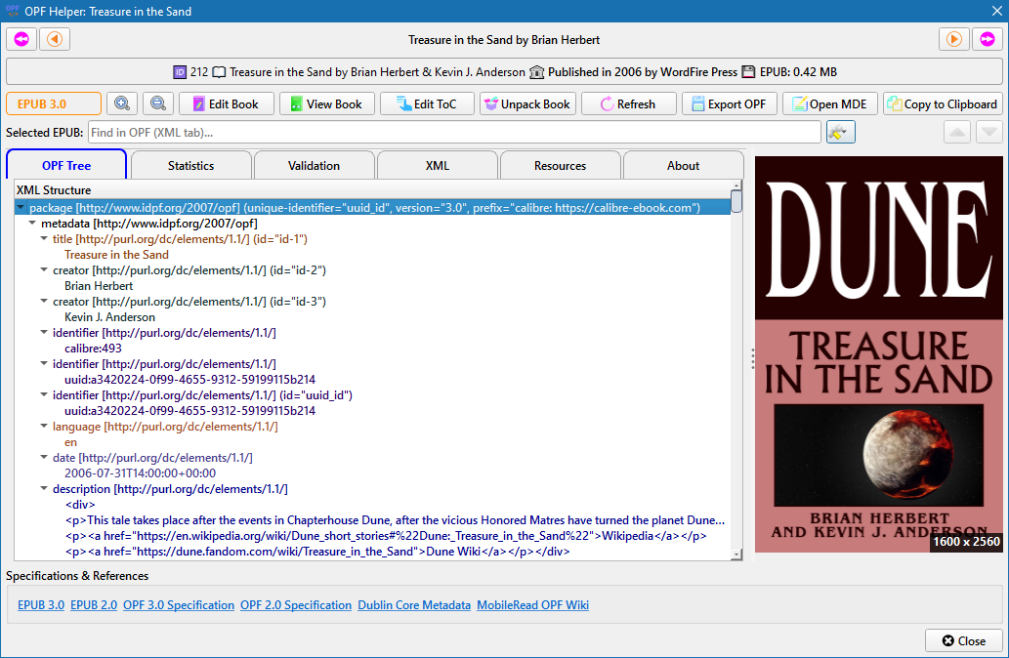This screenshot has width=1009, height=658.
Task: Collapse the date node
Action: [x=44, y=457]
